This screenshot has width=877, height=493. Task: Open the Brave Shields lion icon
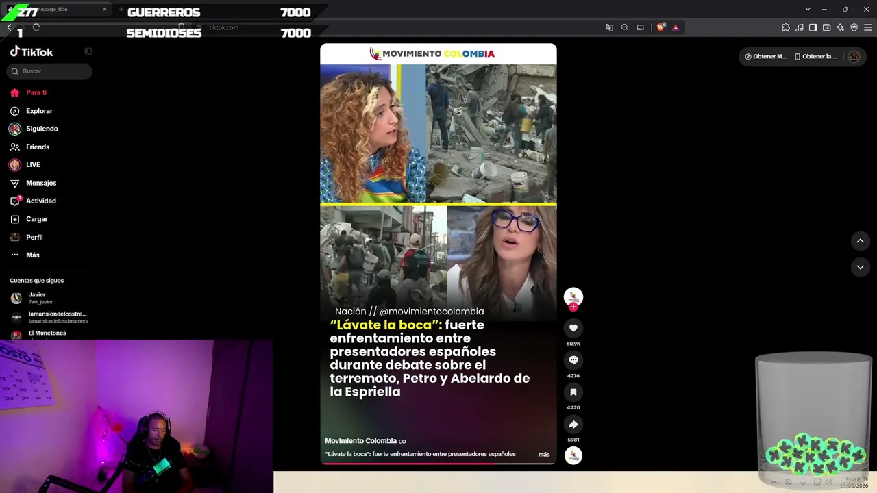point(660,27)
